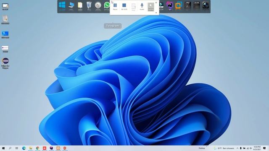Open the PowerPoint icon in the taskbar

point(65,148)
